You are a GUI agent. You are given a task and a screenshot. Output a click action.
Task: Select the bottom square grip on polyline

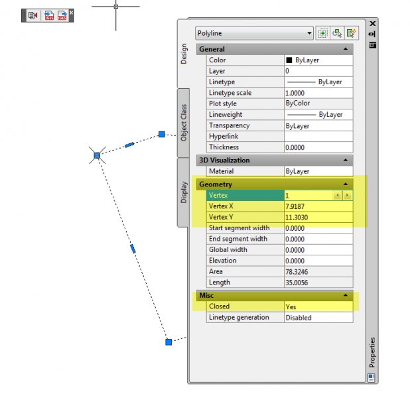(x=169, y=342)
